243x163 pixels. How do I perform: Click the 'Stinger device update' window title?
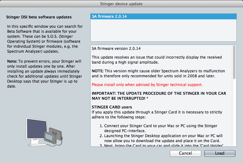(x=121, y=4)
